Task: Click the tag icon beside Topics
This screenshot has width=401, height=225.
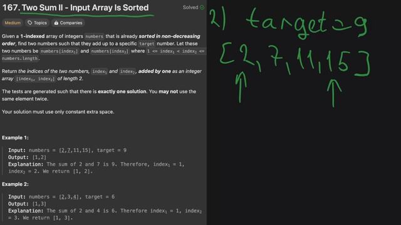Action: coord(29,23)
